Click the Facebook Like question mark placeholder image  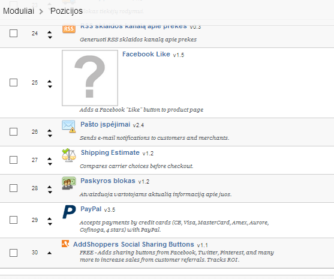[90, 78]
